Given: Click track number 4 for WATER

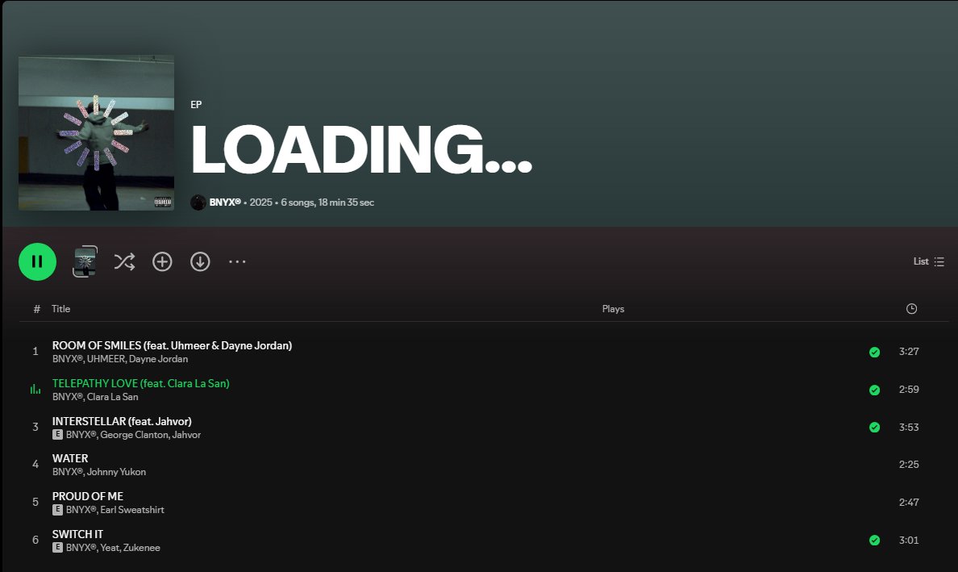Looking at the screenshot, I should [35, 465].
